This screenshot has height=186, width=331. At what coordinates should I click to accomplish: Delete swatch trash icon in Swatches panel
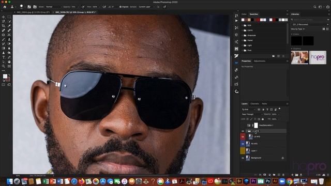pyautogui.click(x=283, y=56)
